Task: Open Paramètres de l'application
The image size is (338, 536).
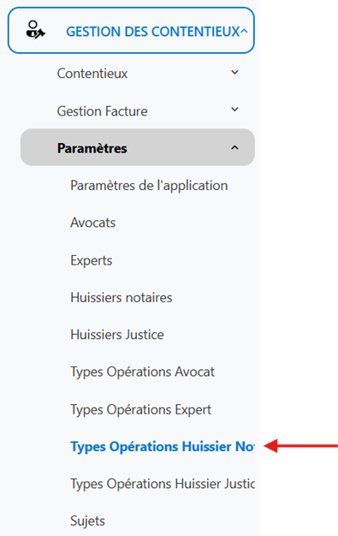Action: (x=149, y=186)
